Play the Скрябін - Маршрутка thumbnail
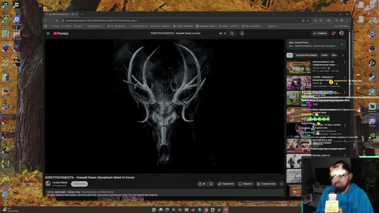This screenshot has width=379, height=213. click(x=299, y=83)
